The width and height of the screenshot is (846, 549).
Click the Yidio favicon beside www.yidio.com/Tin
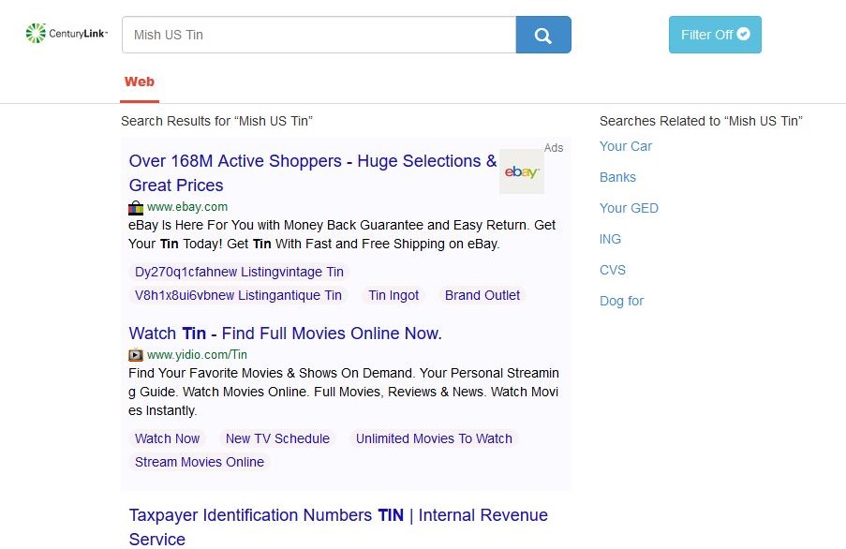[x=136, y=355]
